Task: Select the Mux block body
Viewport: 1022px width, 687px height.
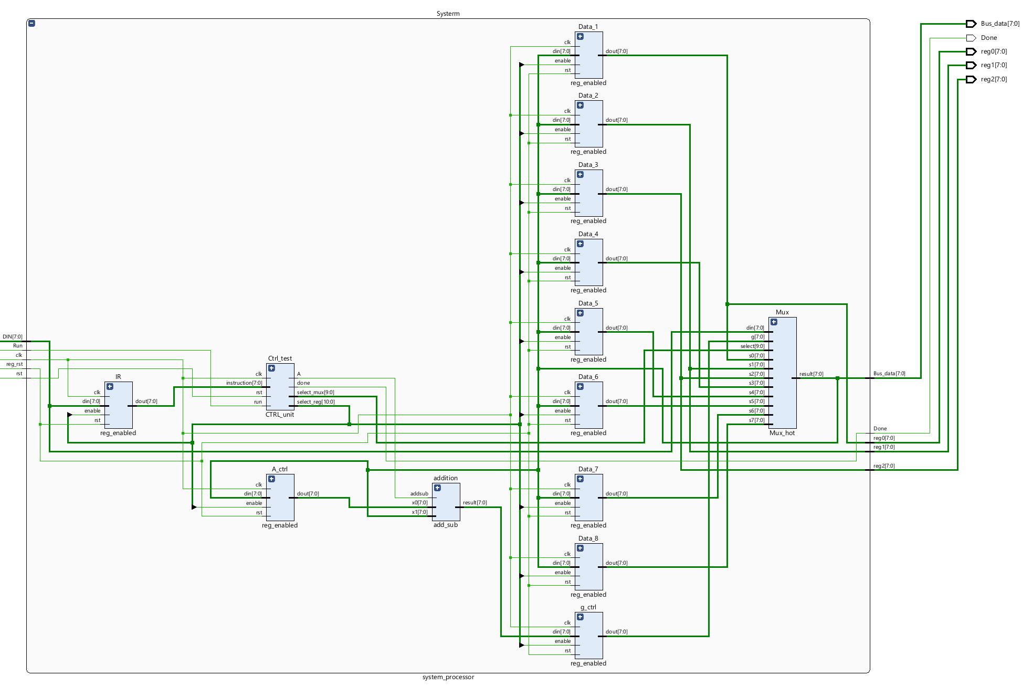Action: click(x=783, y=373)
